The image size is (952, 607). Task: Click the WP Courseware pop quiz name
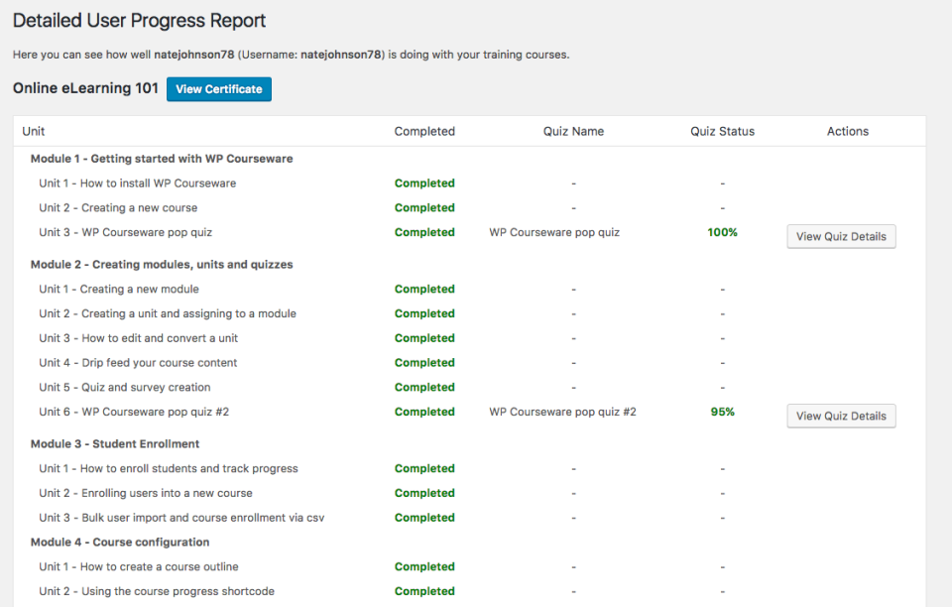[x=572, y=231]
